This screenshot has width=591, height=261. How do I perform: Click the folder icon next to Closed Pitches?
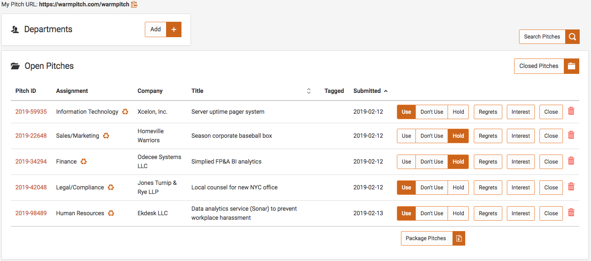click(572, 66)
